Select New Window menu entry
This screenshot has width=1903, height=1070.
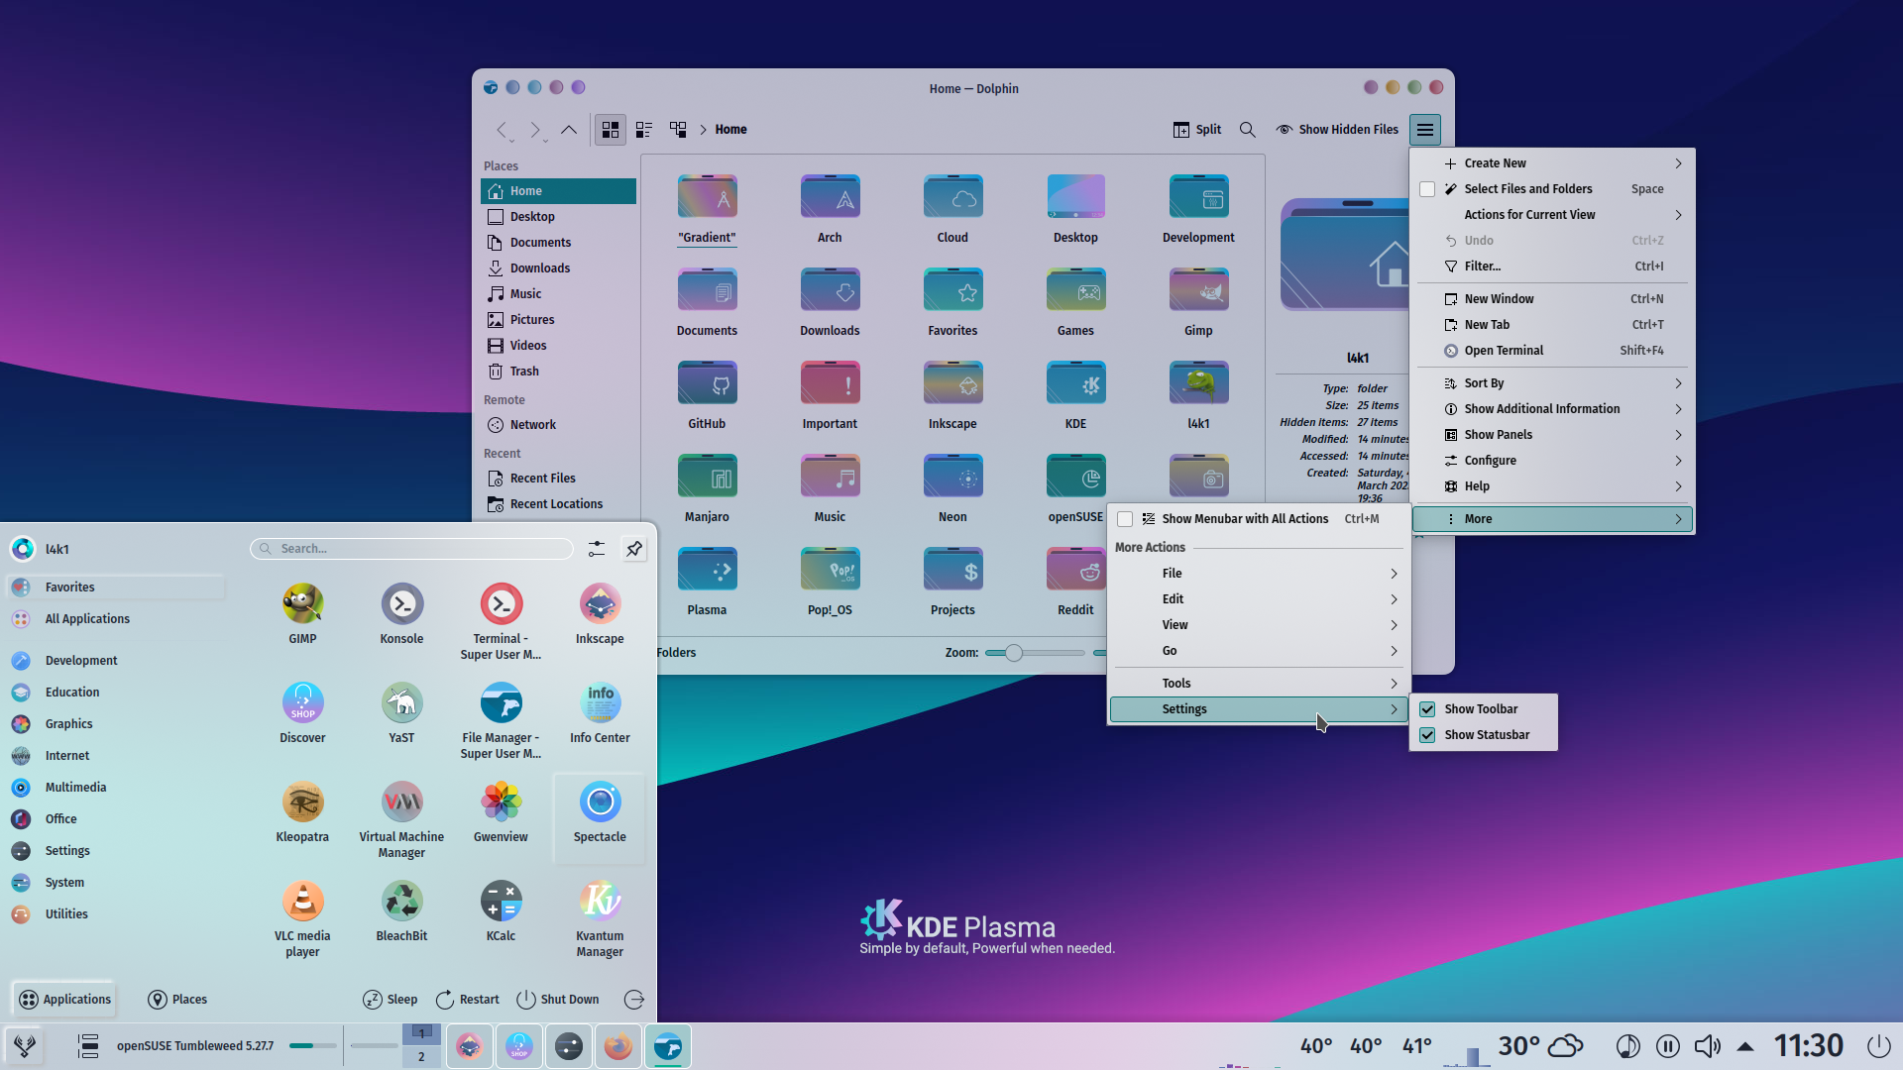(1552, 299)
